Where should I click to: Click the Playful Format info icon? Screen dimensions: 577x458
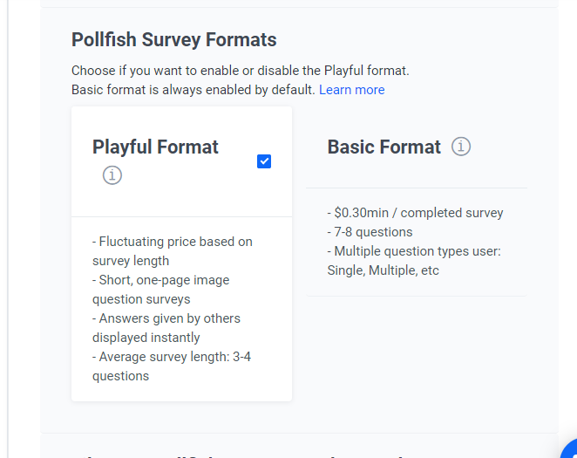[x=112, y=175]
